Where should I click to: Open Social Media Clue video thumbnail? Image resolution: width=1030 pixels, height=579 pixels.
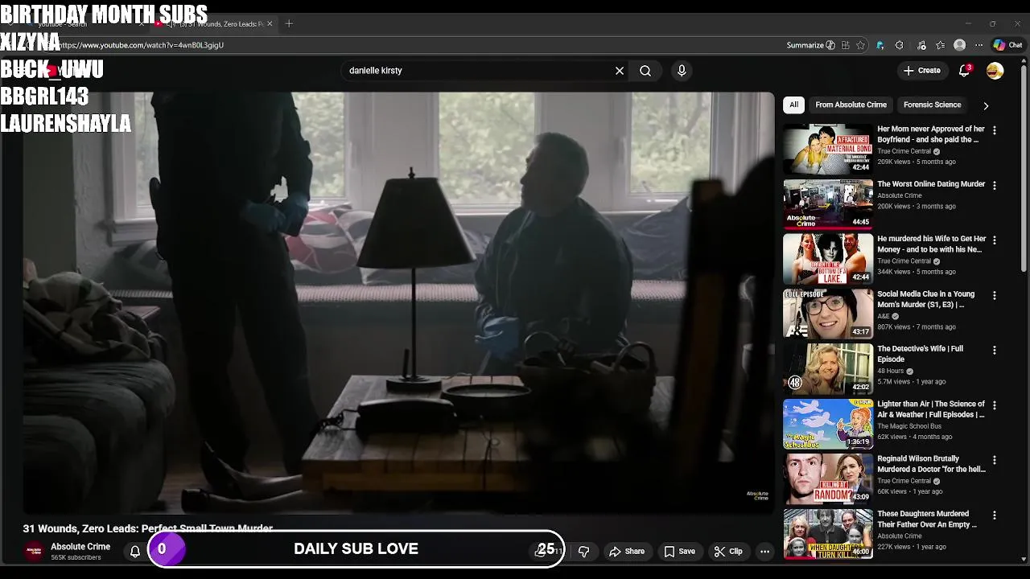[x=828, y=314]
